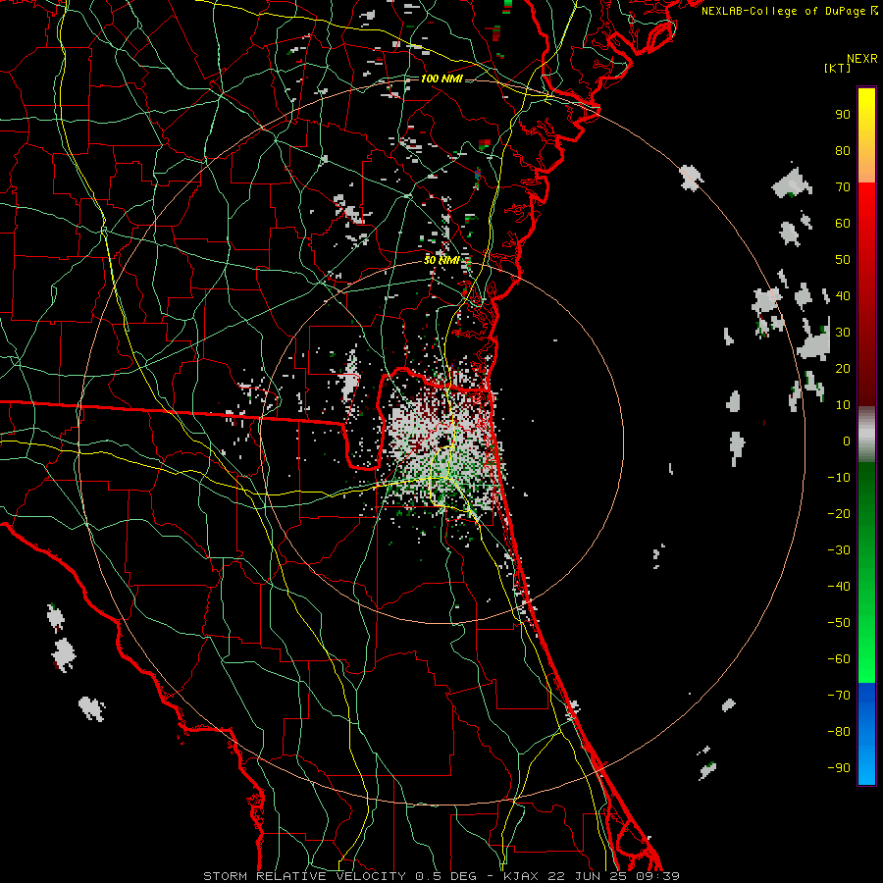Click the gray zero-velocity segment of the color bar
Screen dimensions: 883x883
coord(866,435)
